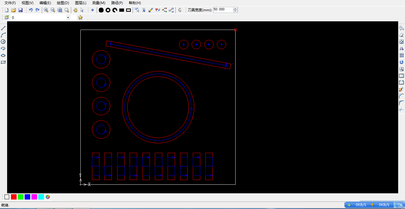Decrease tool width with down stepper arrow

pos(235,11)
